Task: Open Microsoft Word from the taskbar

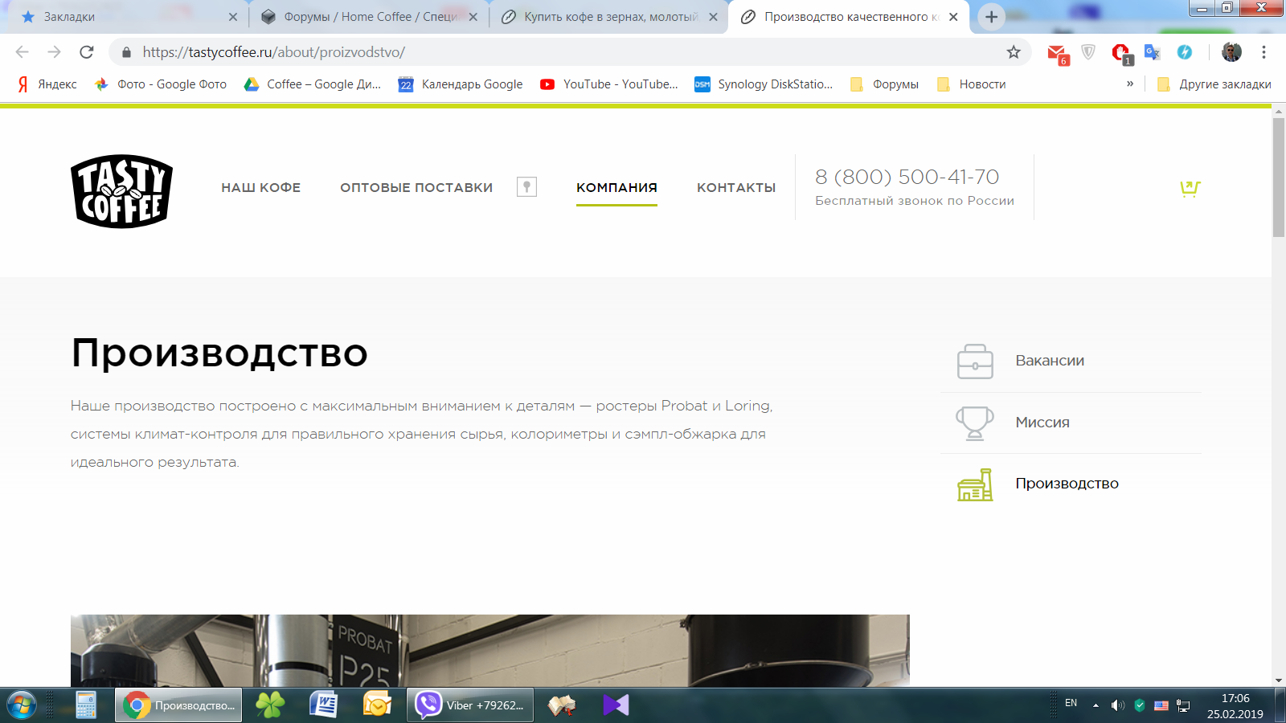Action: (323, 705)
